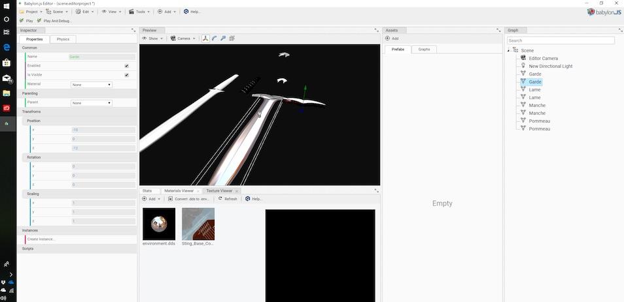Collapse the Scene tree node
Screen dimensions: 624x302
[x=509, y=50]
